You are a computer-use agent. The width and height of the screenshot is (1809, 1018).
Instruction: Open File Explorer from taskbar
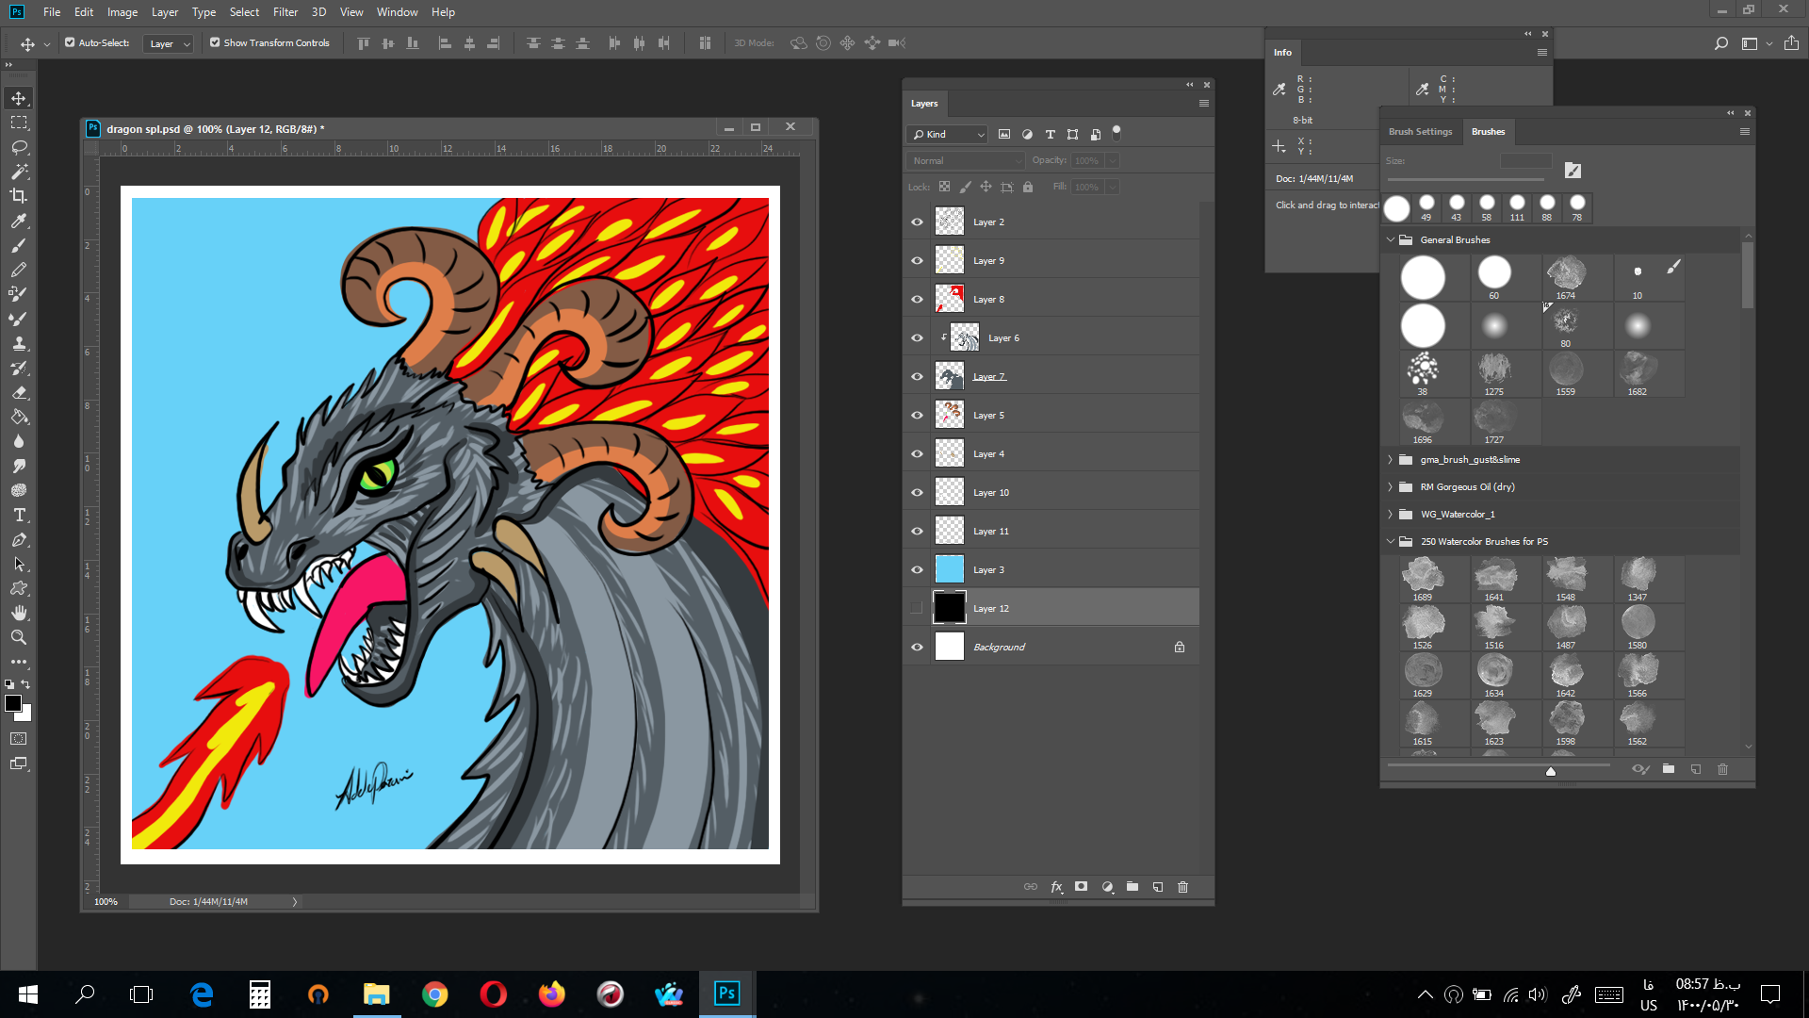click(x=376, y=993)
